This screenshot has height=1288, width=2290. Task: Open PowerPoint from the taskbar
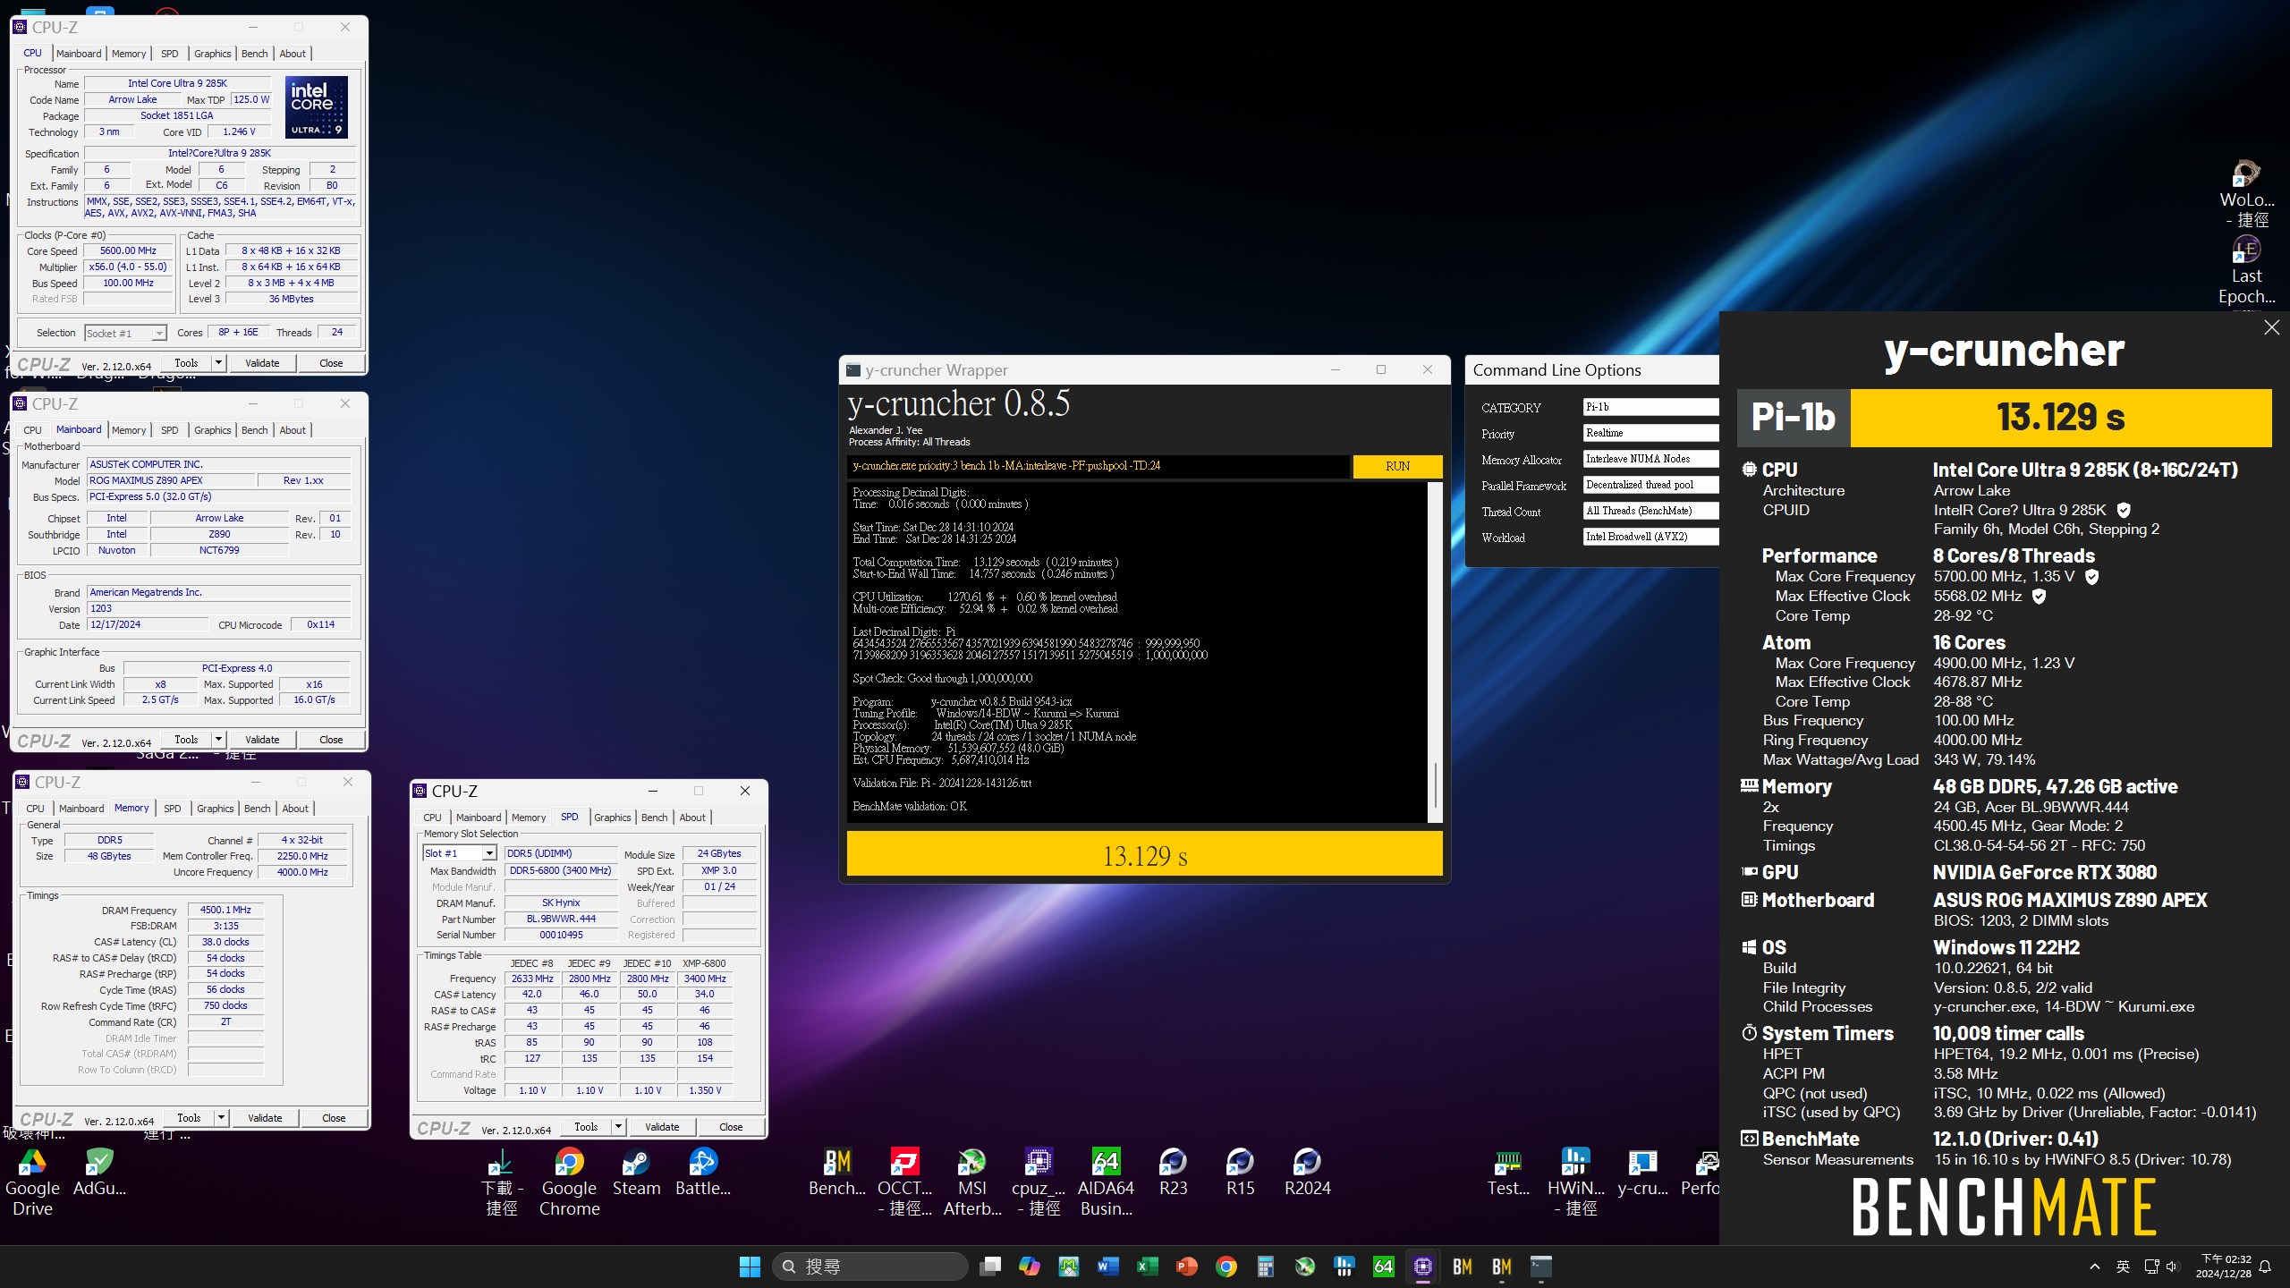[1186, 1267]
